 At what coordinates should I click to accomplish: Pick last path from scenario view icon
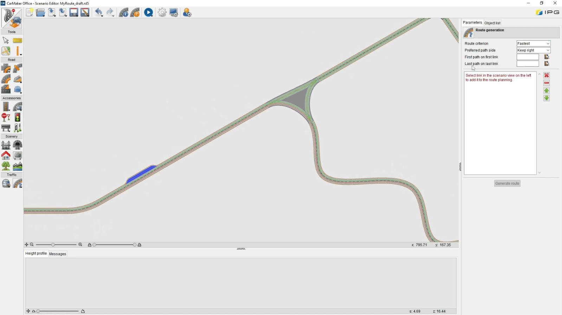pos(547,64)
